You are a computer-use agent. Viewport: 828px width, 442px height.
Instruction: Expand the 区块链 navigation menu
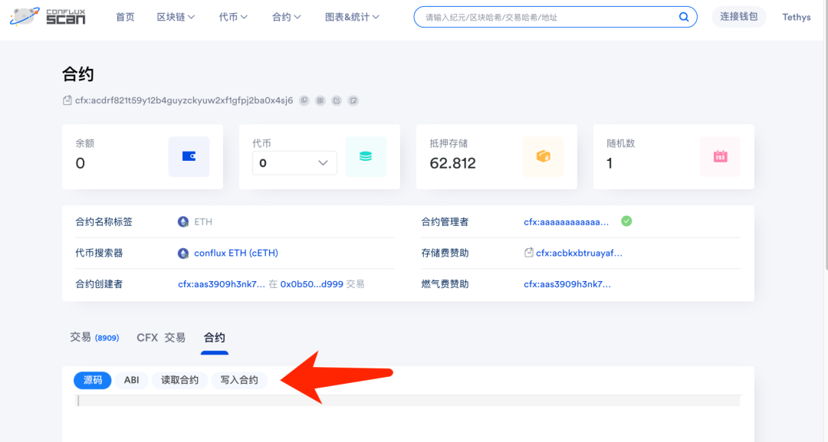[x=176, y=17]
